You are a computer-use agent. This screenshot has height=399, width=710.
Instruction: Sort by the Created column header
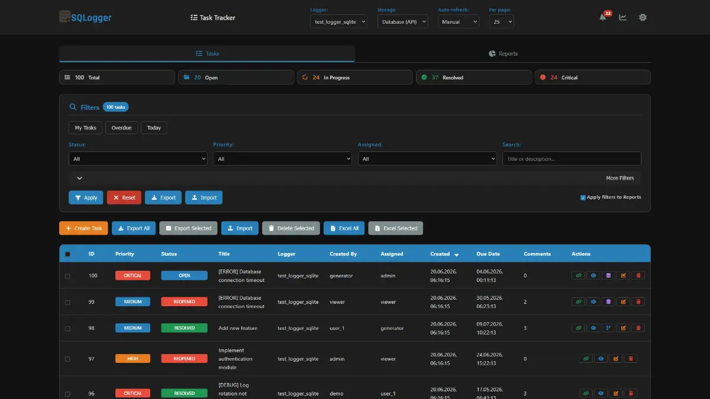pos(444,254)
